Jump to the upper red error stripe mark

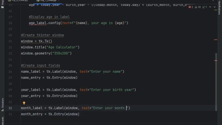pos(216,40)
